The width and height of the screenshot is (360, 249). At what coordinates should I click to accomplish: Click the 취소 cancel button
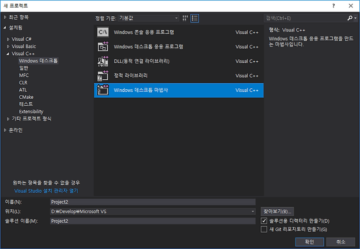pyautogui.click(x=340, y=242)
